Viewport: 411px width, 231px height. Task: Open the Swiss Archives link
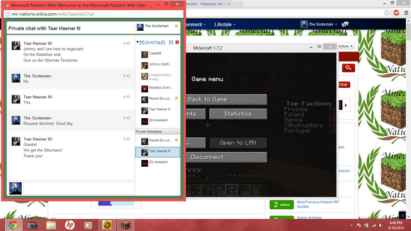310,218
